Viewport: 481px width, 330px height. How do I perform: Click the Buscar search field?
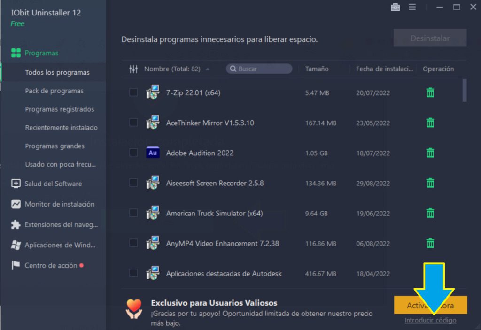tap(259, 69)
